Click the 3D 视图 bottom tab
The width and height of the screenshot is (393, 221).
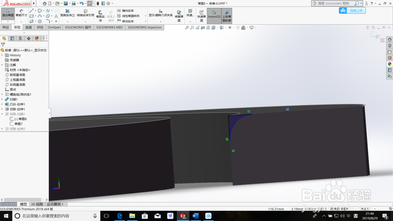click(37, 204)
